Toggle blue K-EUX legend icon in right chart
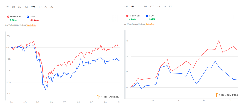This screenshot has height=105, width=249. click(x=147, y=16)
